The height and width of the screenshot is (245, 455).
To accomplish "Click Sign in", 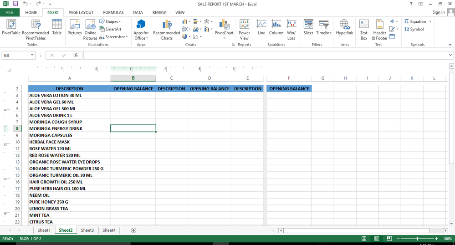I will [439, 12].
